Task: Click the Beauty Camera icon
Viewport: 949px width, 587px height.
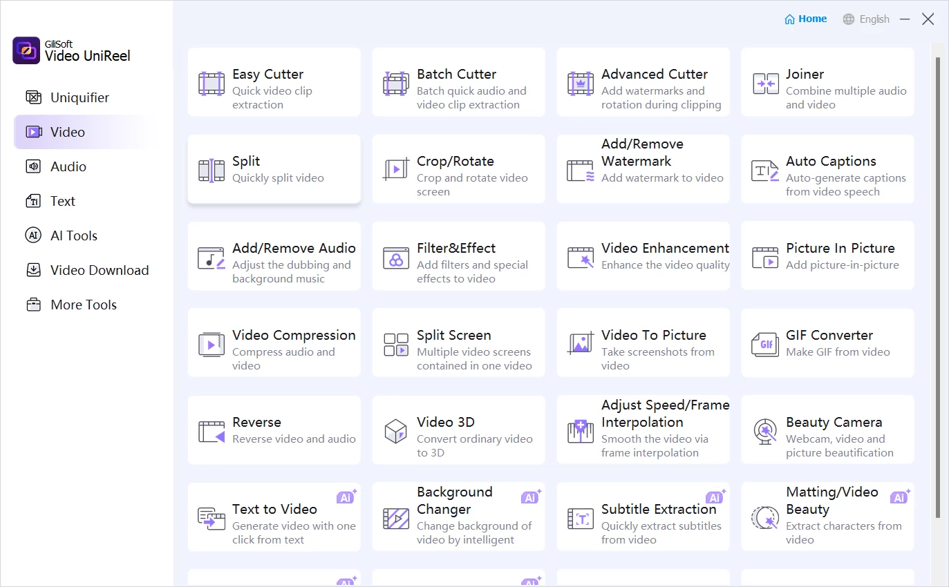Action: (765, 431)
